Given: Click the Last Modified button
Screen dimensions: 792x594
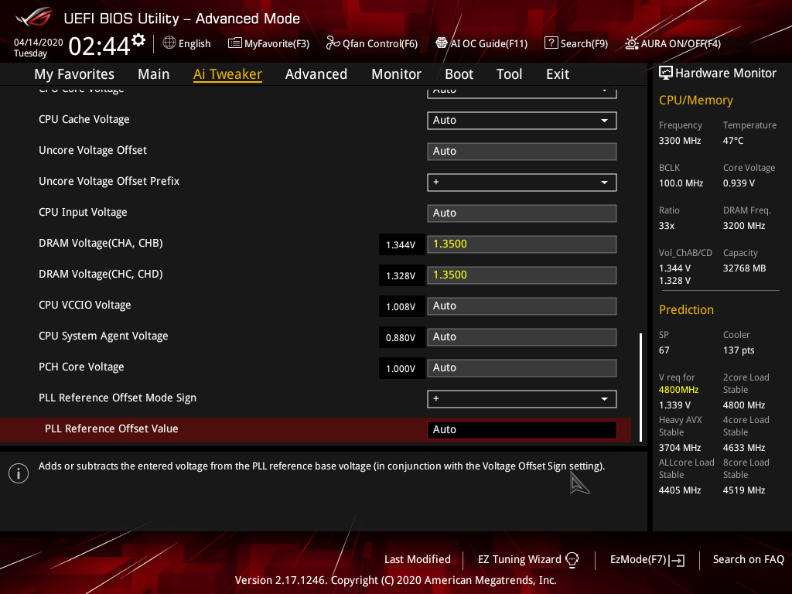Looking at the screenshot, I should 417,559.
